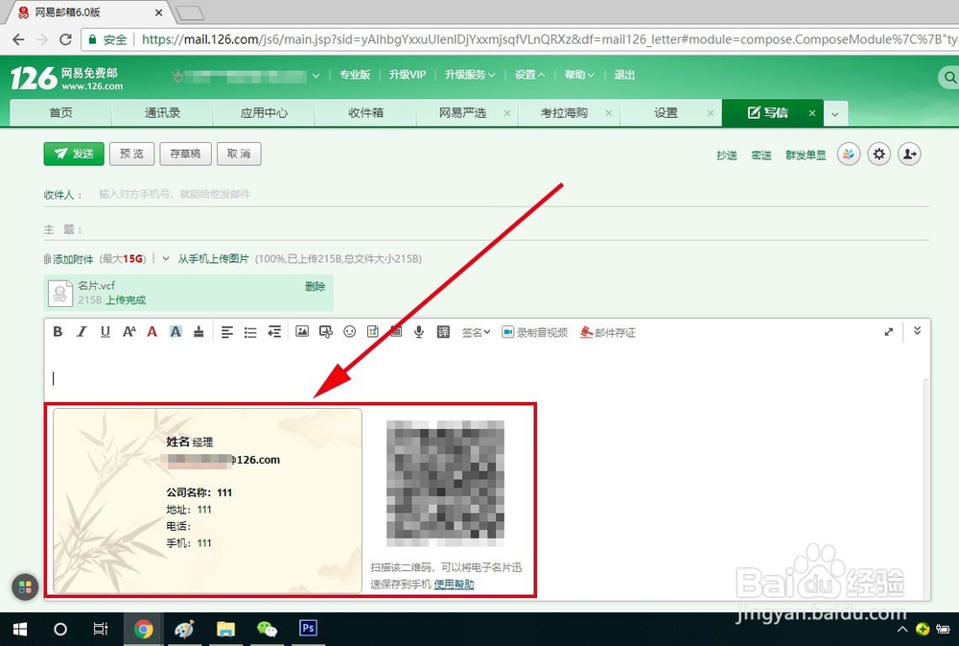Click the microphone voice recording icon
Viewport: 959px width, 646px height.
(419, 332)
